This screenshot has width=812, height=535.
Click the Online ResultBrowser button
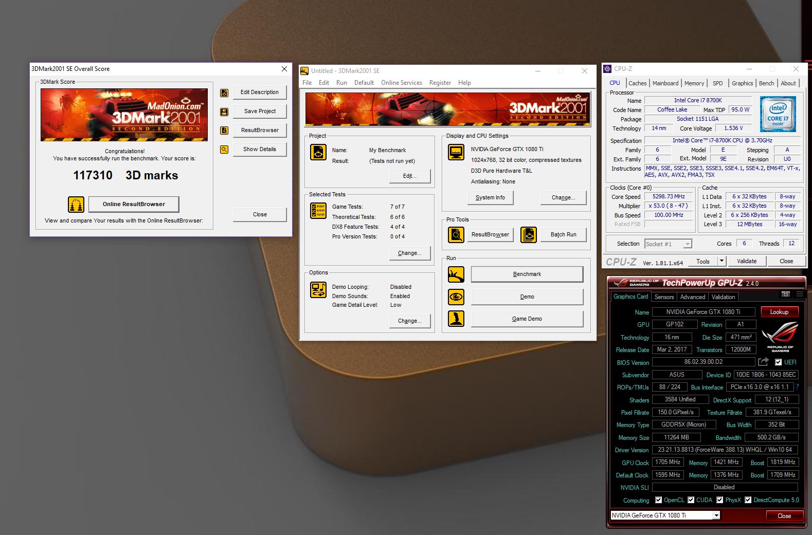(x=134, y=204)
